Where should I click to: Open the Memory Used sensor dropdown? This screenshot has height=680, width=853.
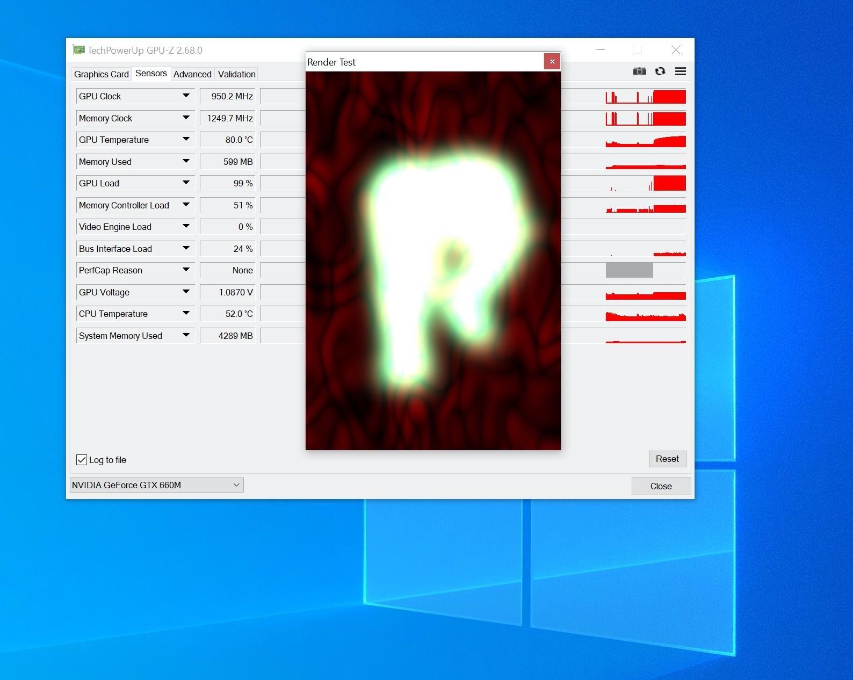(x=186, y=162)
